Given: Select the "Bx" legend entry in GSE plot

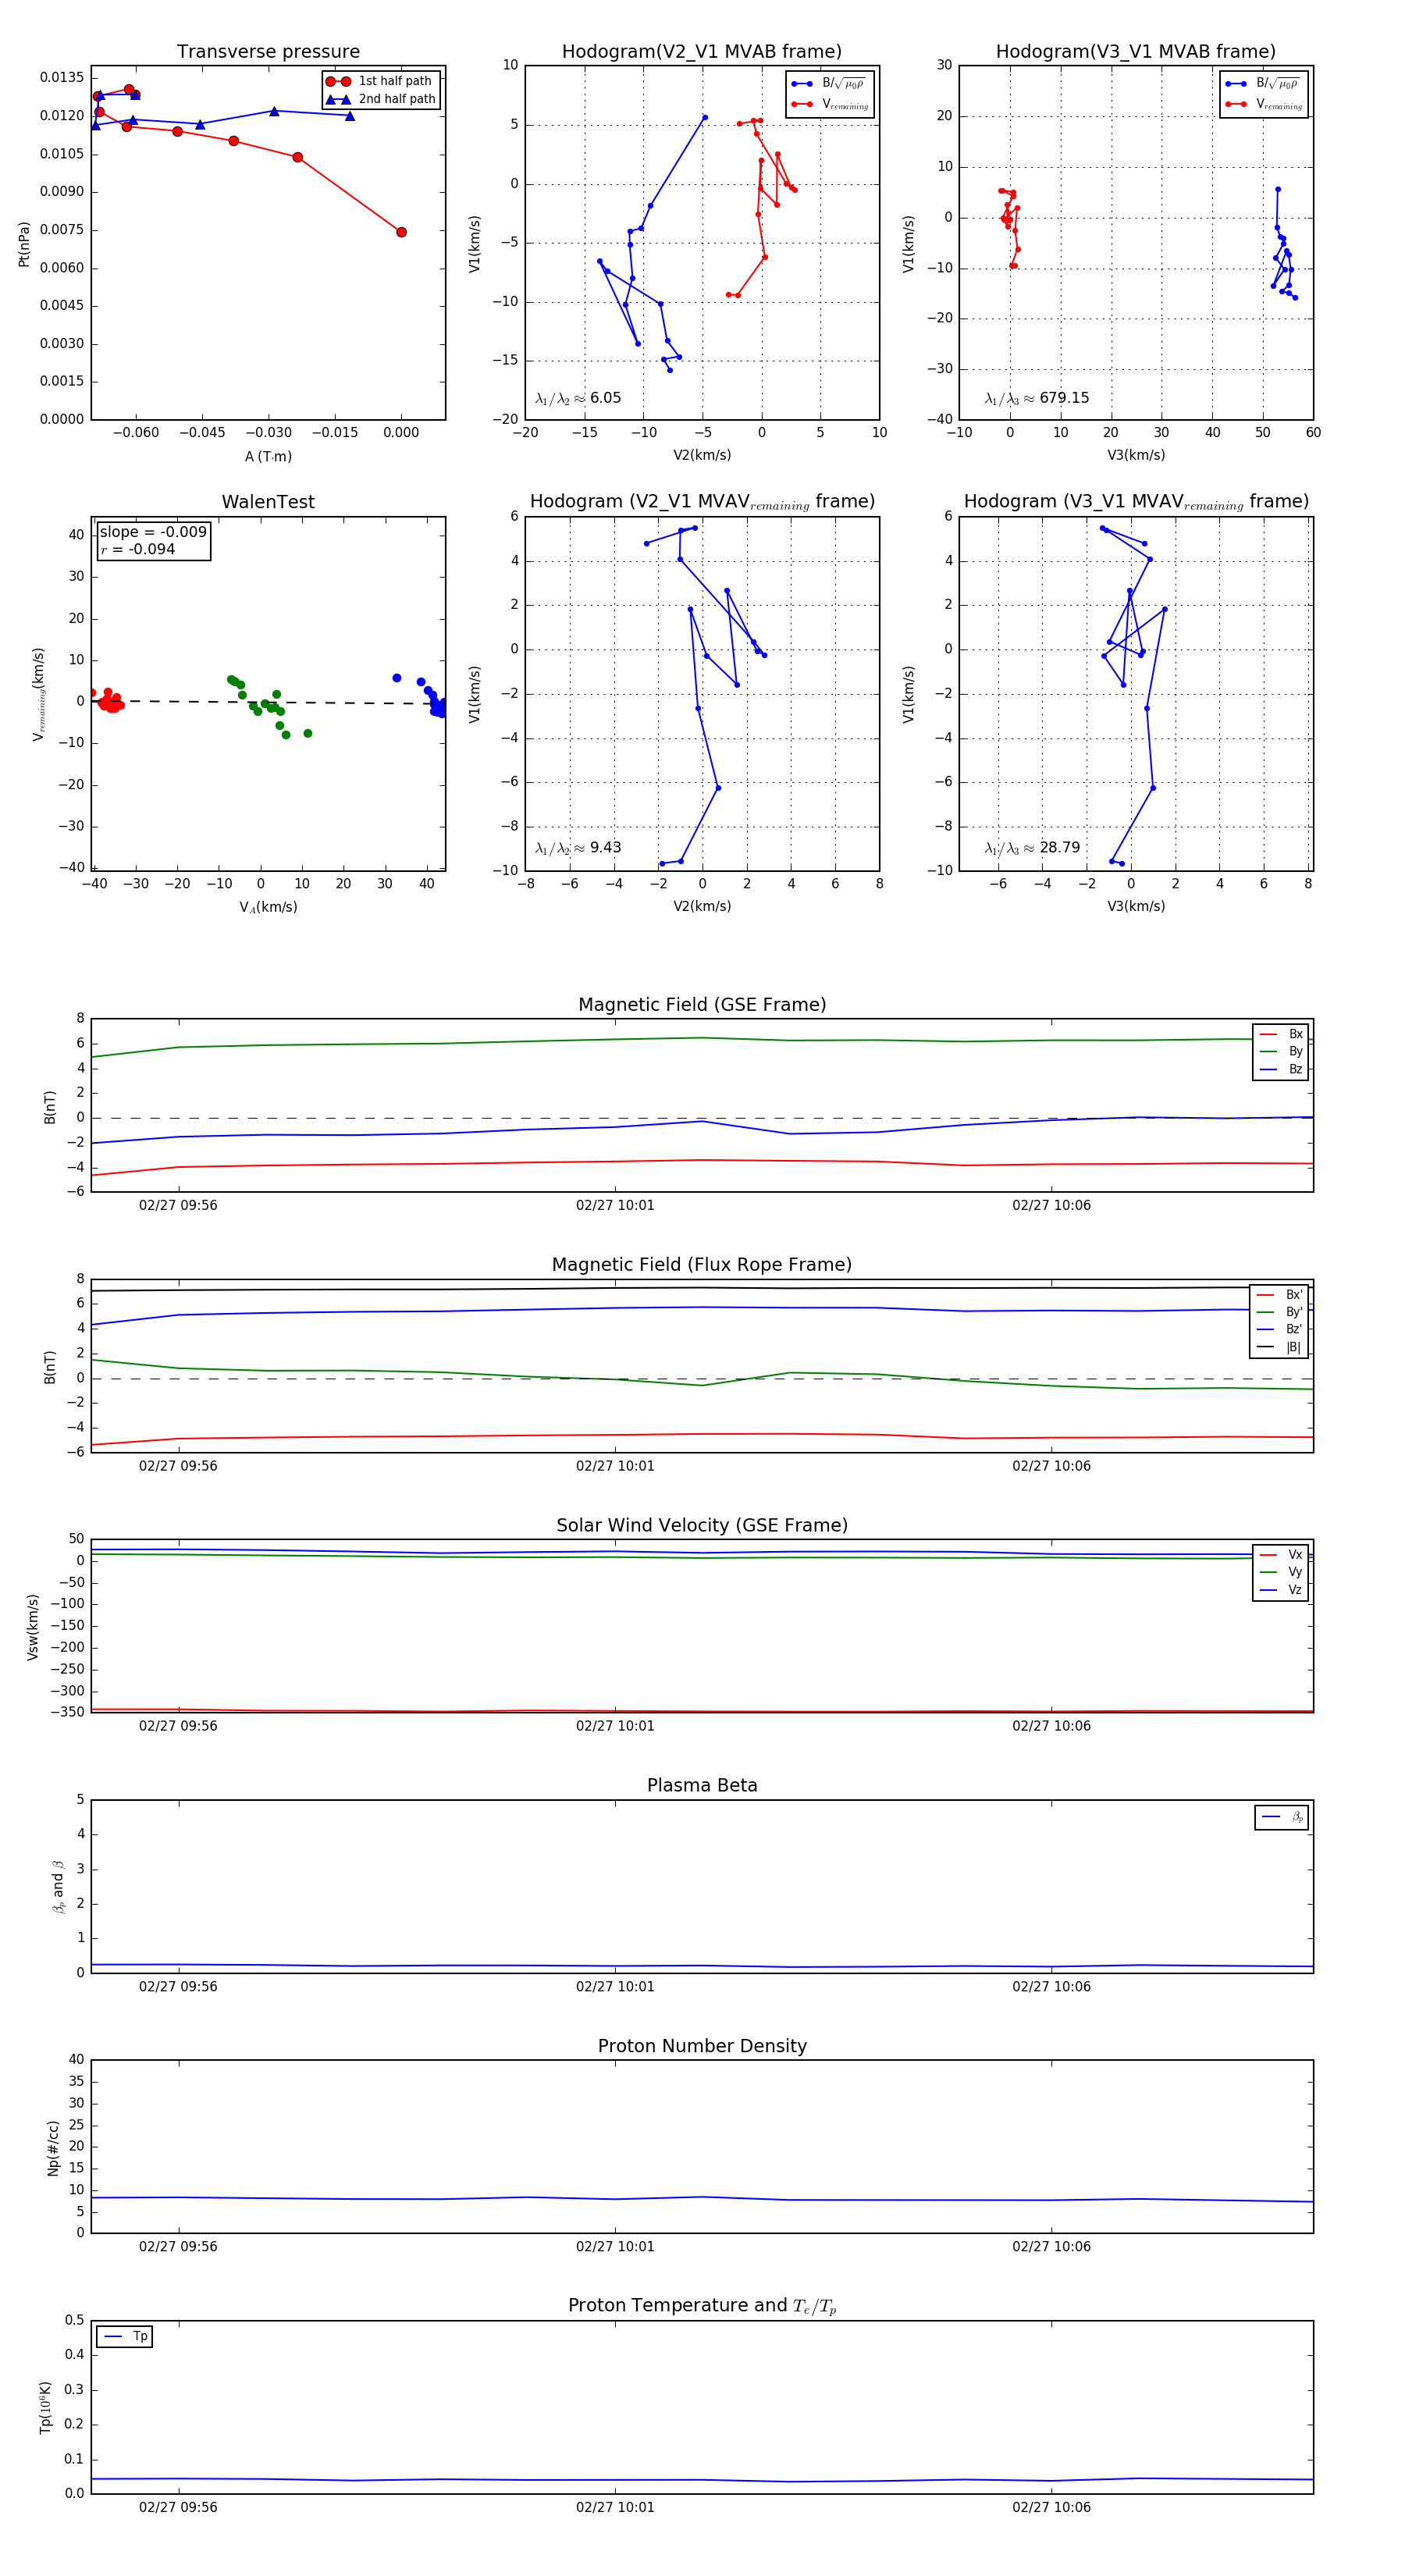Looking at the screenshot, I should tap(1281, 1034).
